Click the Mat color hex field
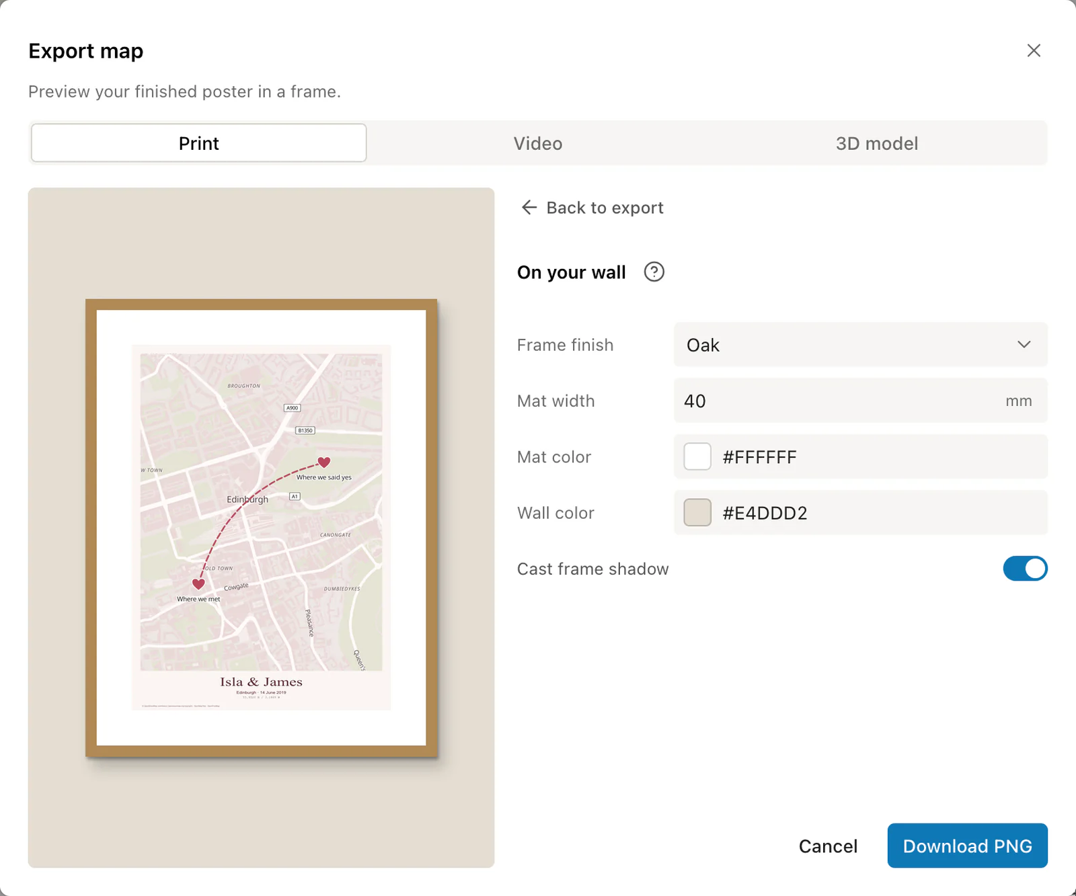1076x896 pixels. coord(860,457)
